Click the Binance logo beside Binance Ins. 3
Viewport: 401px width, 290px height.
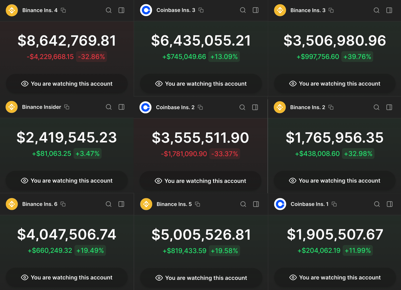[280, 10]
